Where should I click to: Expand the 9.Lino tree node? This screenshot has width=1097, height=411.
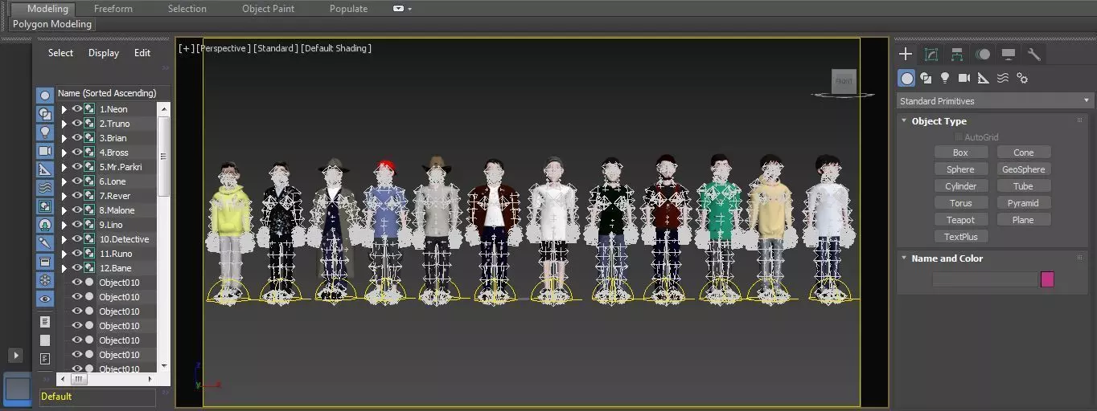coord(64,225)
